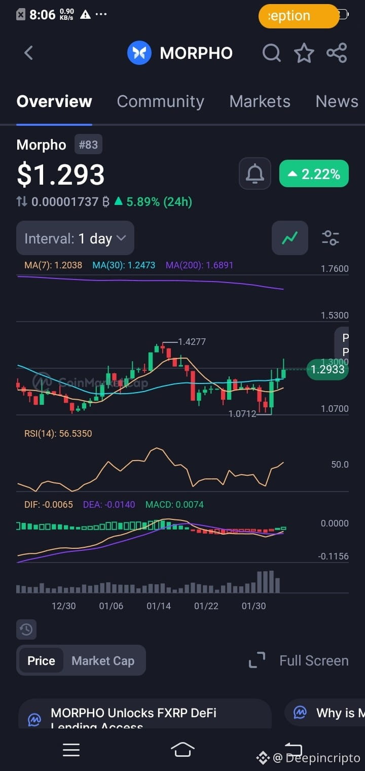Screen dimensions: 365x771
Task: Switch to the Community tab
Action: tap(160, 101)
